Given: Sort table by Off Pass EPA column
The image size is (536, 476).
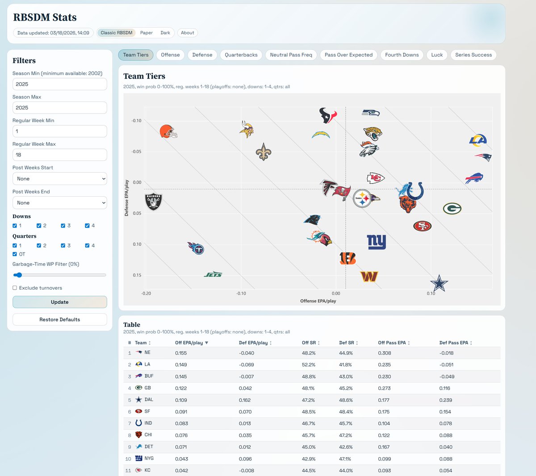Looking at the screenshot, I should coord(394,343).
